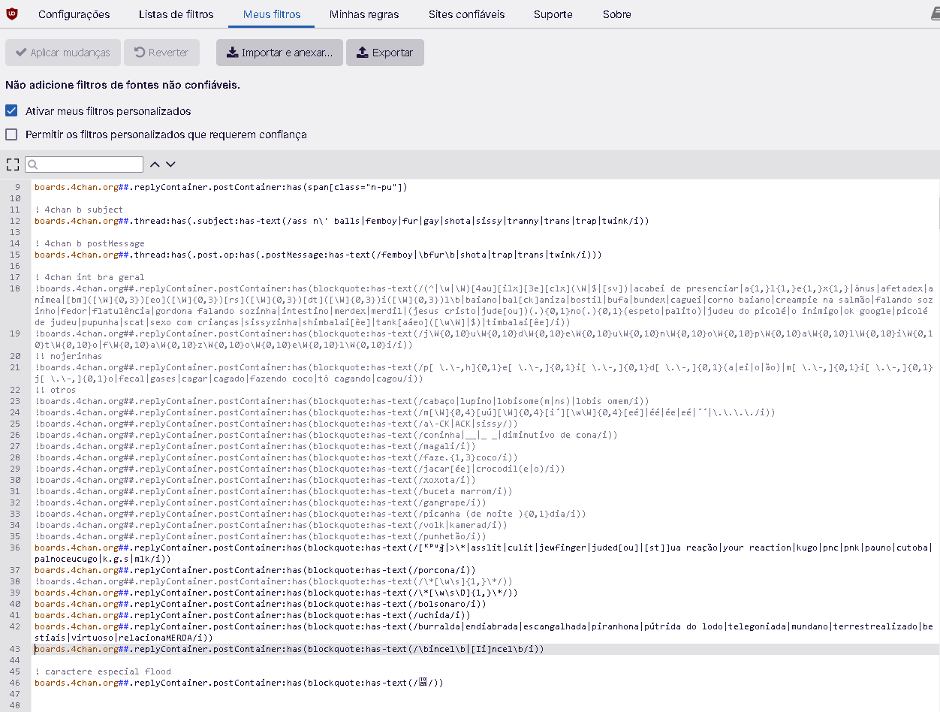Click the Aplicar mudanças button
The height and width of the screenshot is (712, 940).
[x=62, y=53]
